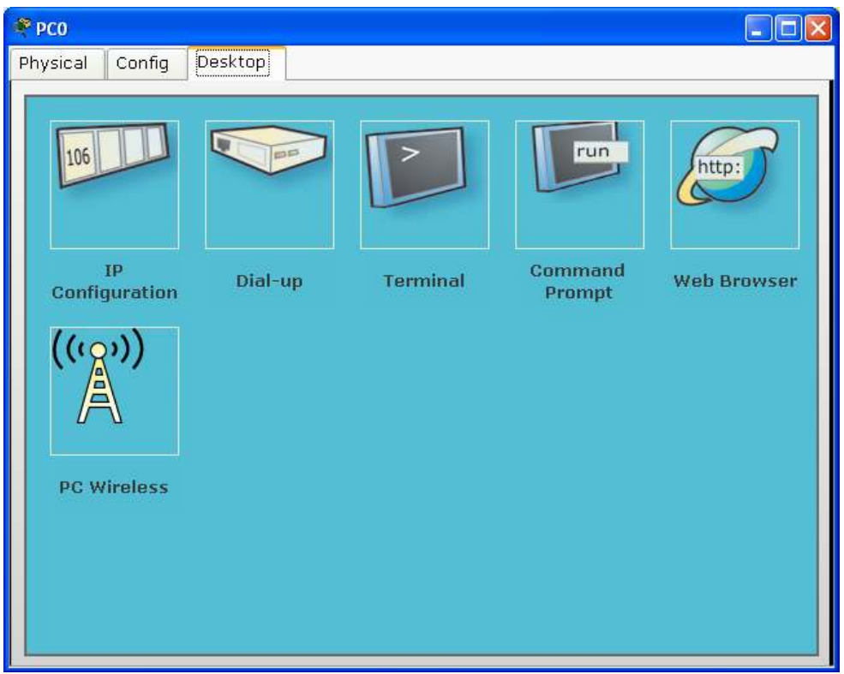This screenshot has width=844, height=674.
Task: Launch the Dial-up modem icon
Action: coord(269,184)
